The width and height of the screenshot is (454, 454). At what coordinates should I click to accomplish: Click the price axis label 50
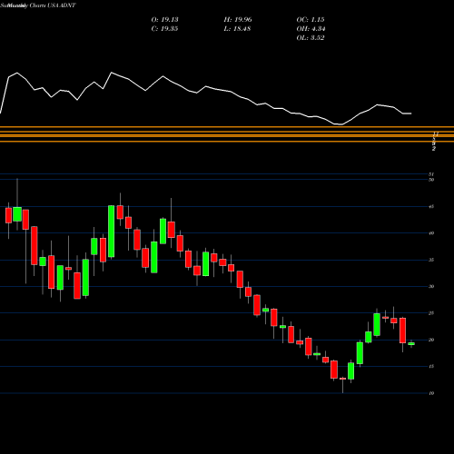tap(431, 180)
